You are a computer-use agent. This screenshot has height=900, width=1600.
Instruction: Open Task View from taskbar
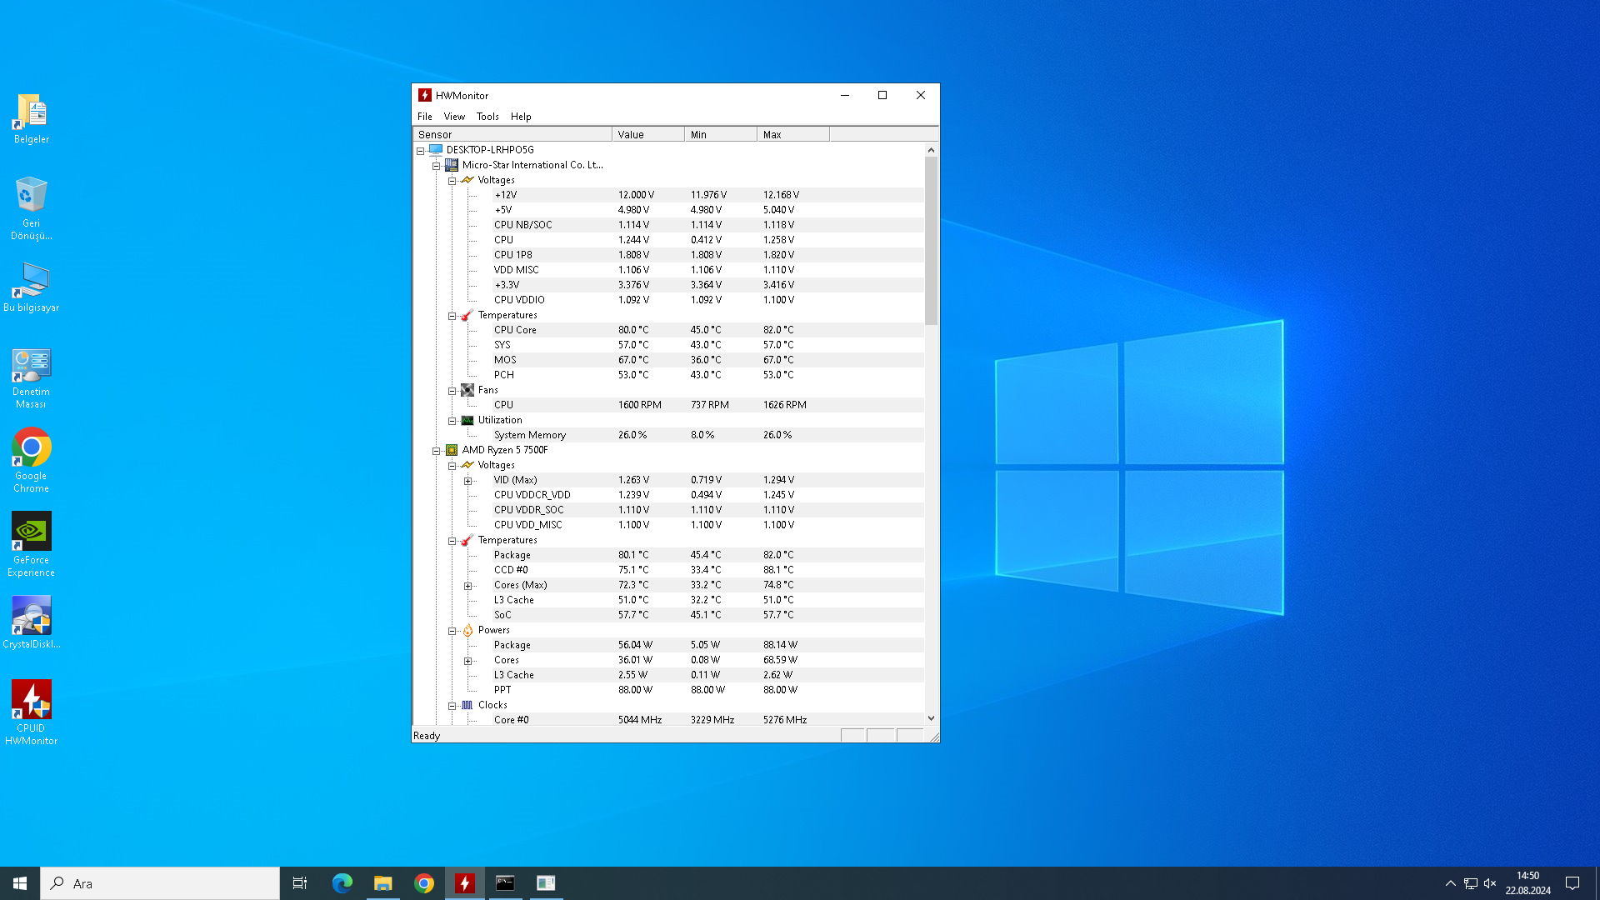pos(300,883)
